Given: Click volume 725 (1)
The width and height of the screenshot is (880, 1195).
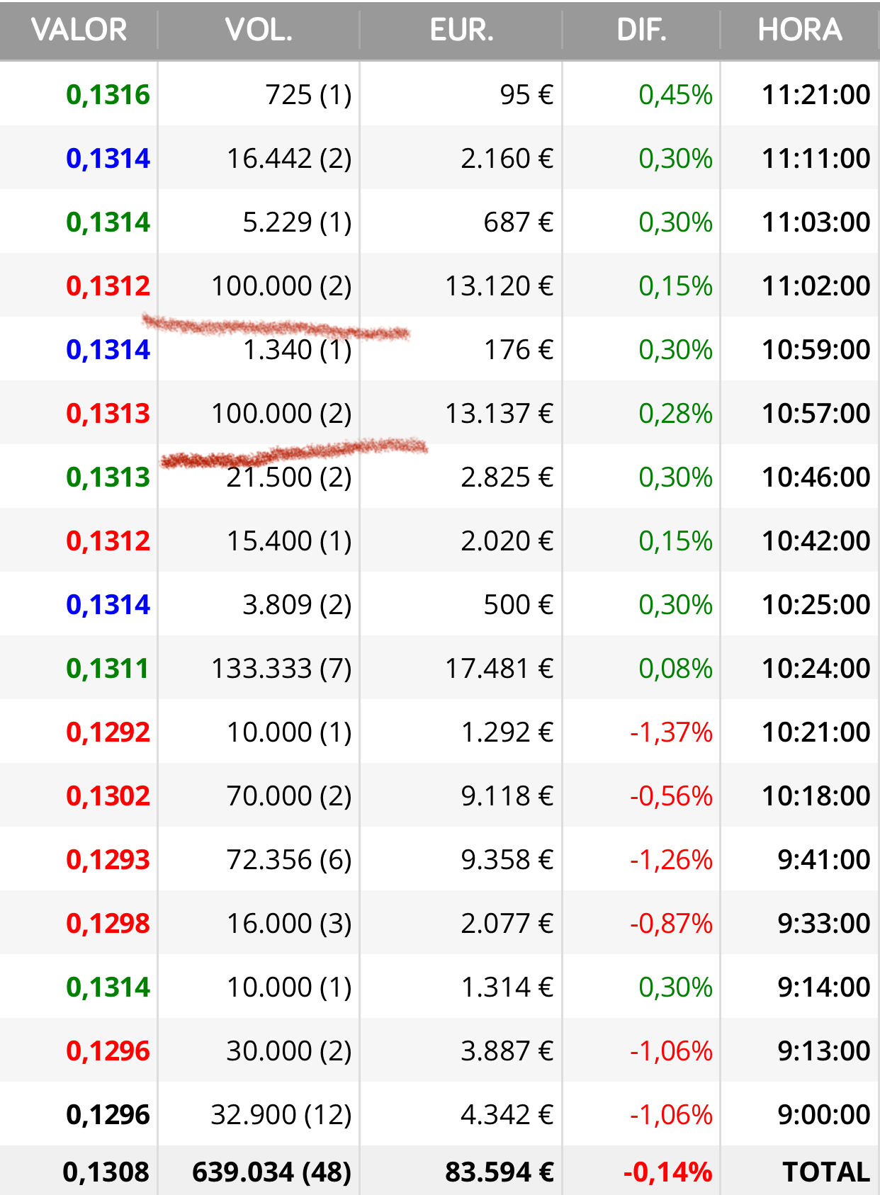Looking at the screenshot, I should pyautogui.click(x=308, y=94).
